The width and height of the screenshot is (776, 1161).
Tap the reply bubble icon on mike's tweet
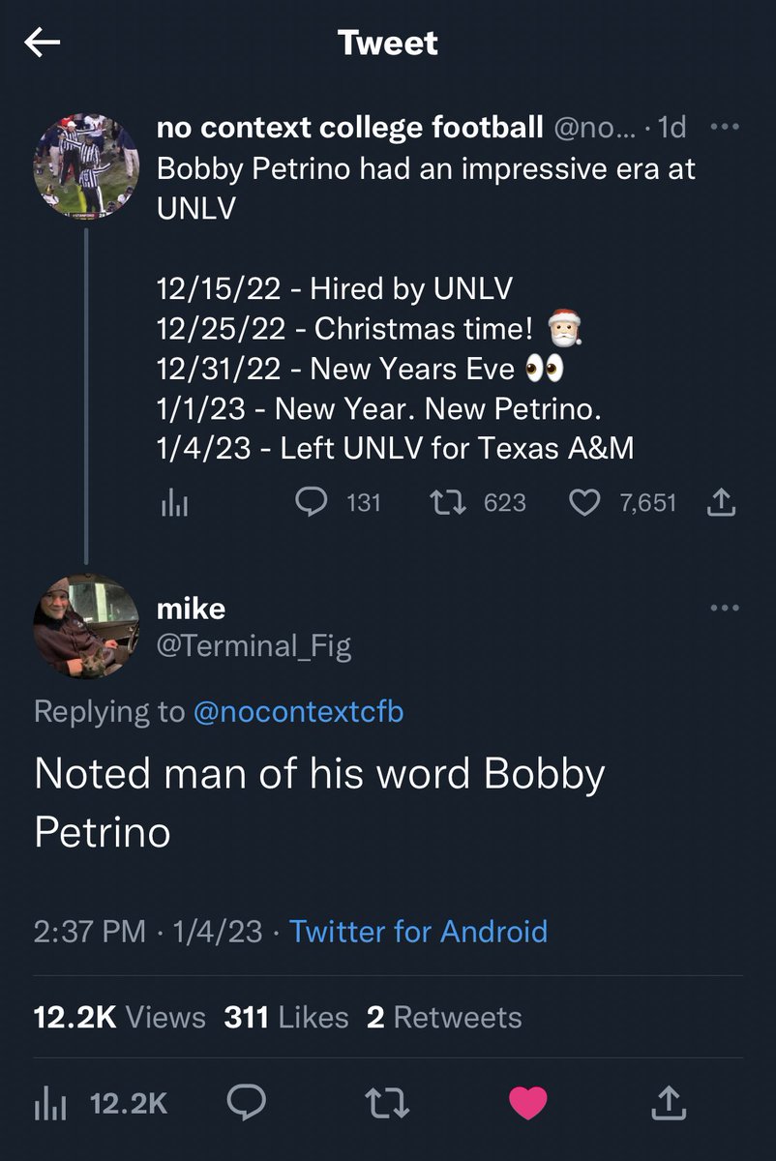(247, 1103)
